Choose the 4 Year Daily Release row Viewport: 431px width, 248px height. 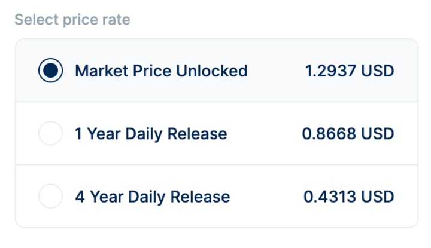(x=217, y=196)
